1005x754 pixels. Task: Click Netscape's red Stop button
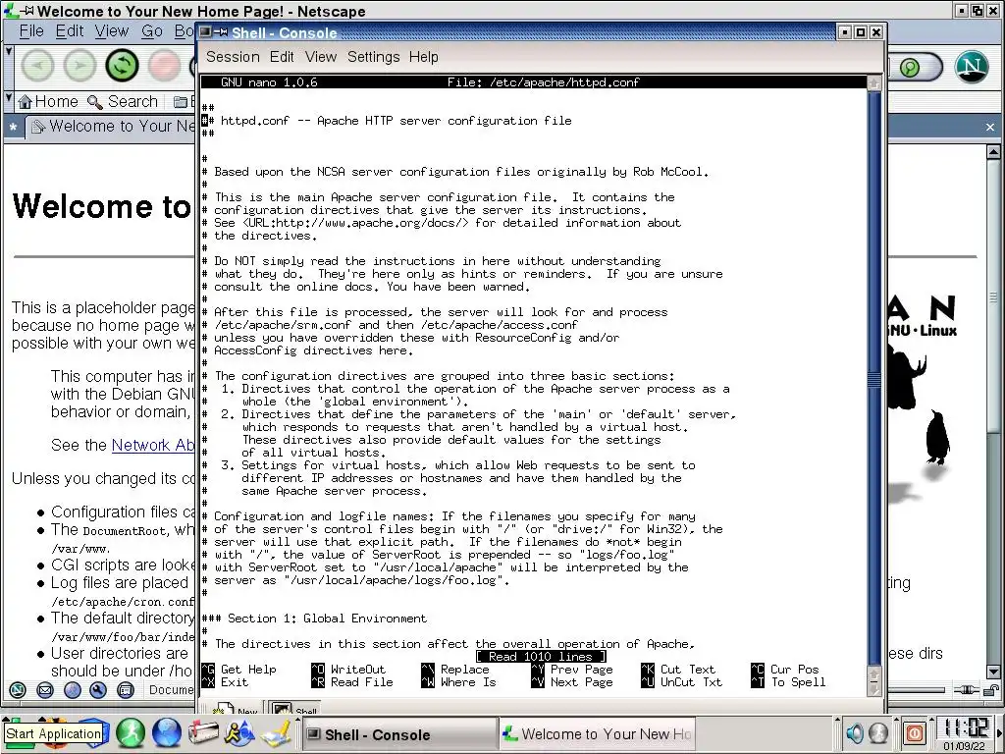[164, 65]
